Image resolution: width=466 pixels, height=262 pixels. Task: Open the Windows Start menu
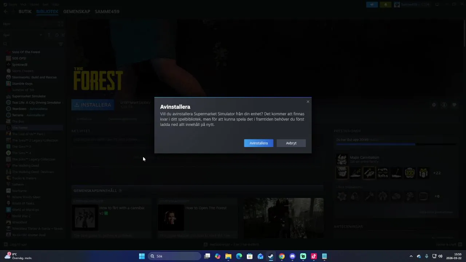coord(142,256)
